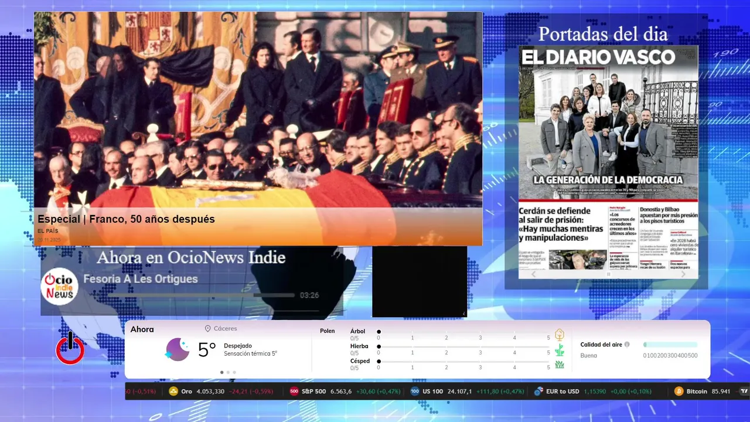Select second weather carousel dot
The image size is (750, 422).
228,372
